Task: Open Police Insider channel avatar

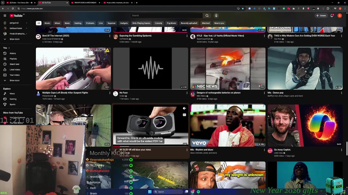Action: (x=38, y=94)
